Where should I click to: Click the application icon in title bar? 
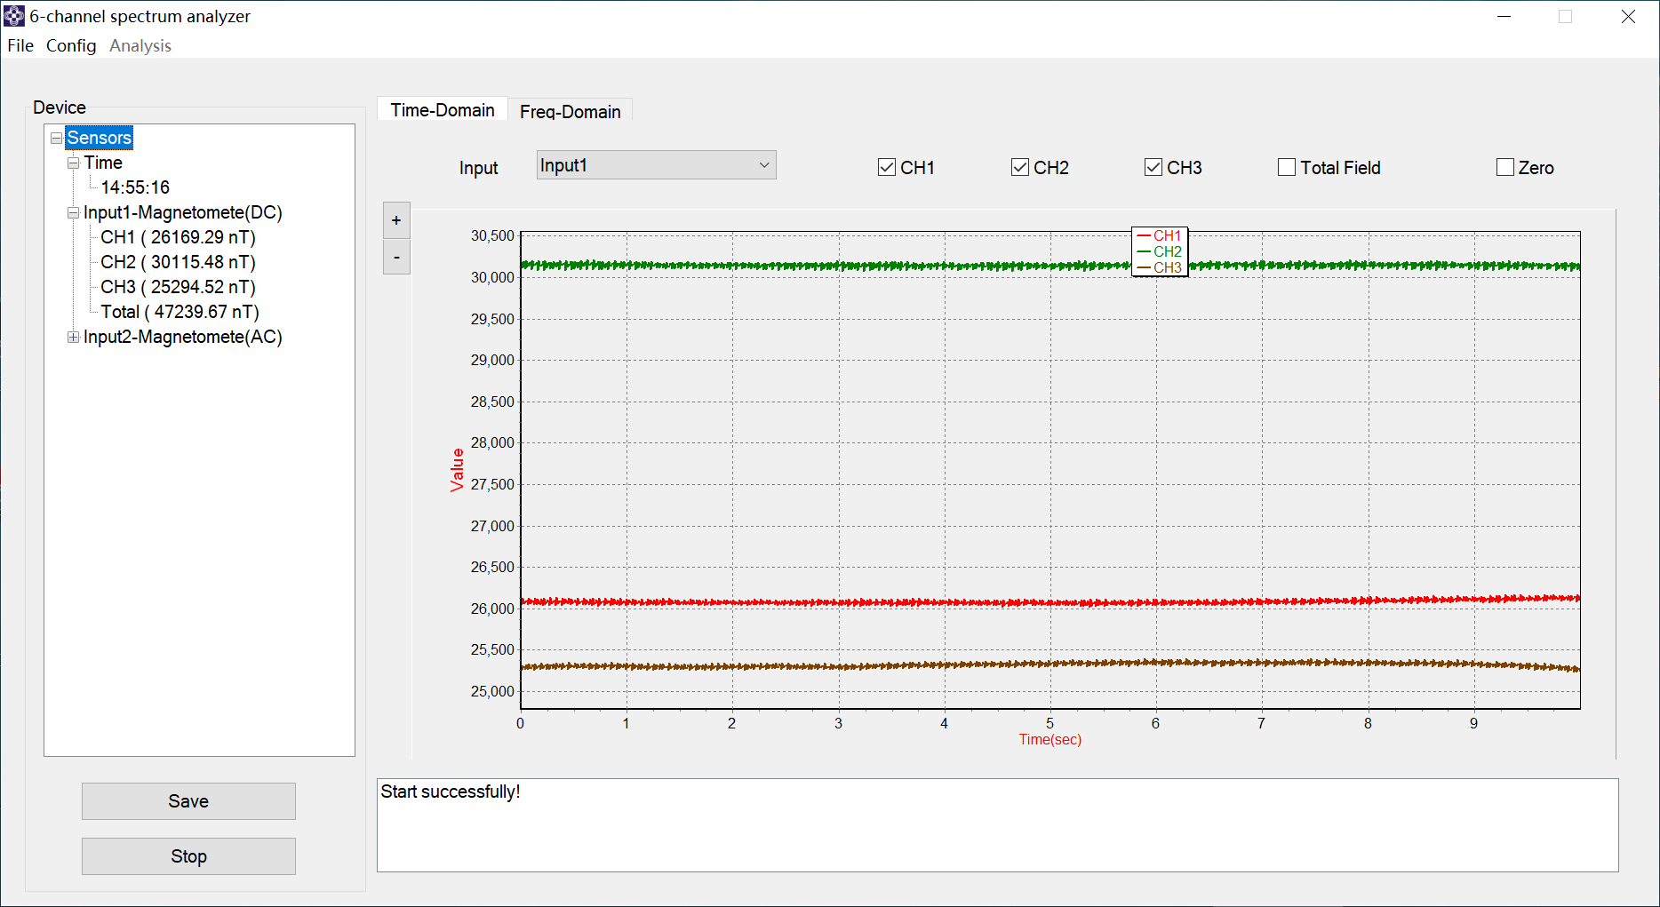click(14, 16)
